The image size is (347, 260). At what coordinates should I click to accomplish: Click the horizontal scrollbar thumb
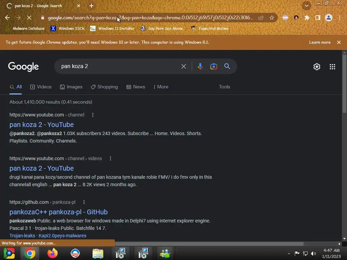pos(209,244)
